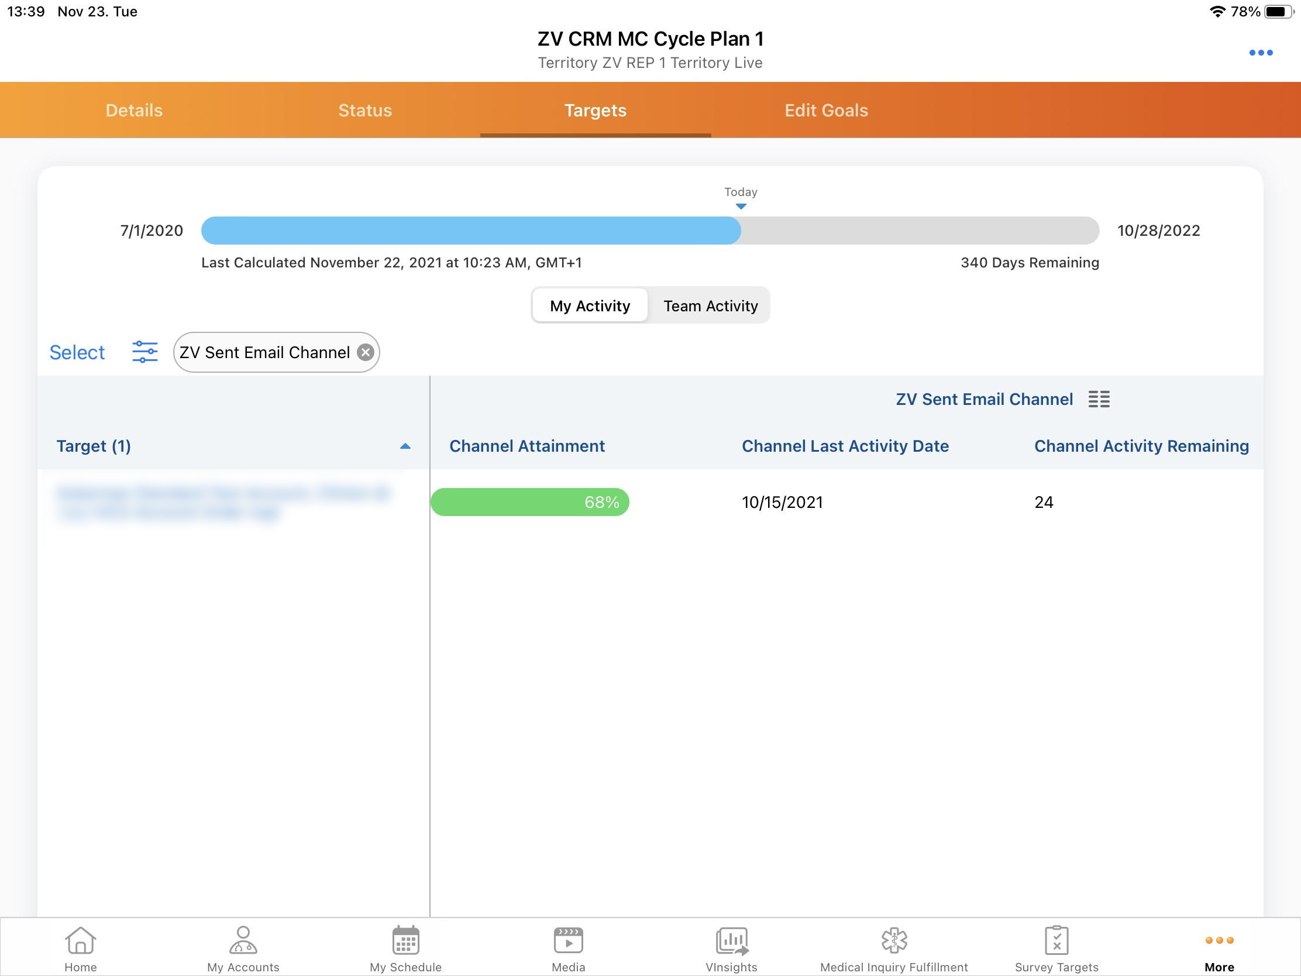Remove the ZV Sent Email Channel filter
The width and height of the screenshot is (1301, 976).
click(x=365, y=352)
